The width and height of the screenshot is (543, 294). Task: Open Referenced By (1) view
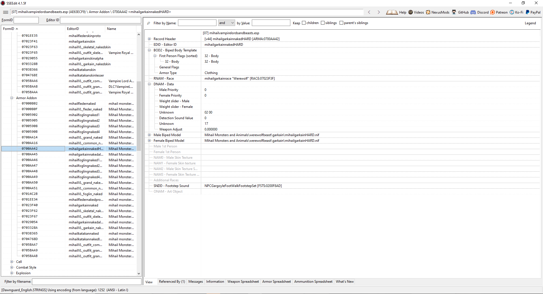pos(172,281)
